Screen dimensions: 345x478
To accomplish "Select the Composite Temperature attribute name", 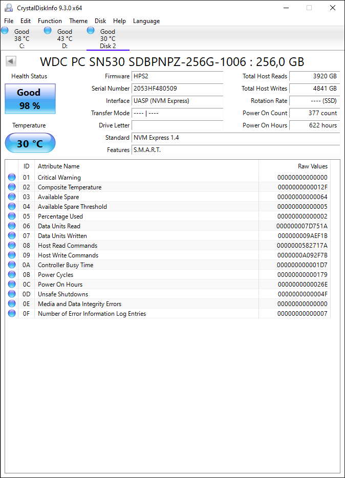I will 70,187.
